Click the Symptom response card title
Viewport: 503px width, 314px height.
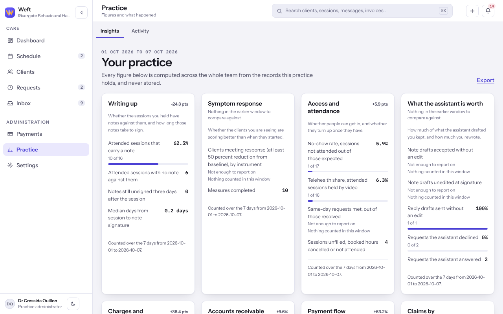click(235, 104)
